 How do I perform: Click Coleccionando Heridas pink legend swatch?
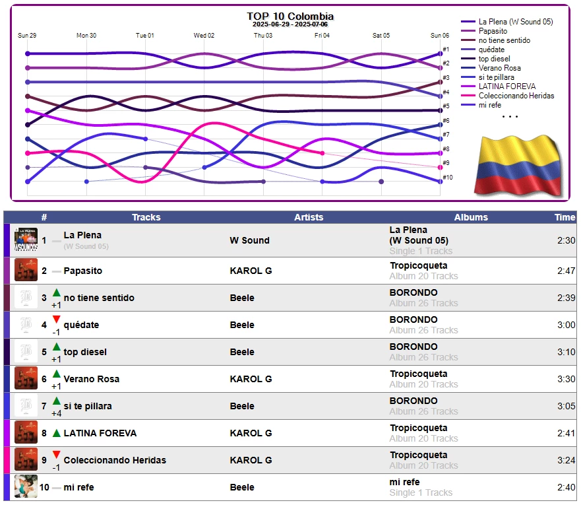coord(468,96)
